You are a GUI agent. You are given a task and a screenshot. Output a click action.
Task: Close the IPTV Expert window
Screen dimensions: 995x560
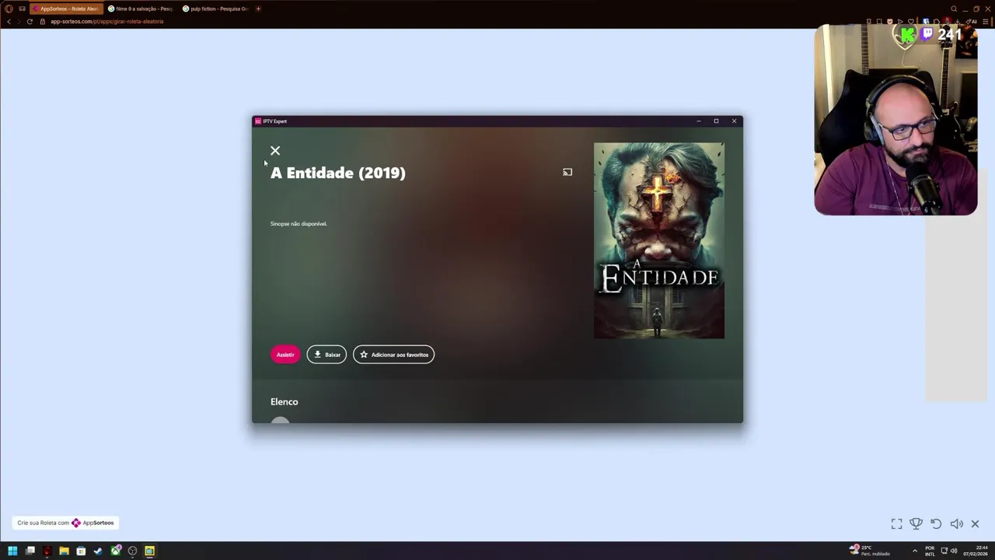click(734, 121)
